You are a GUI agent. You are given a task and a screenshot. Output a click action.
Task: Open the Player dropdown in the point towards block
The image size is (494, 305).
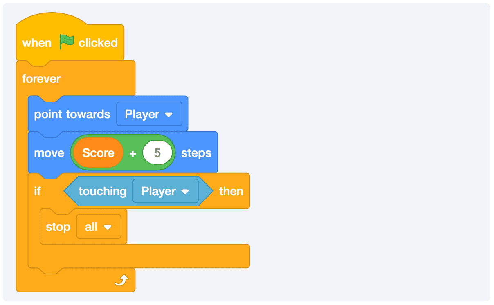[149, 114]
